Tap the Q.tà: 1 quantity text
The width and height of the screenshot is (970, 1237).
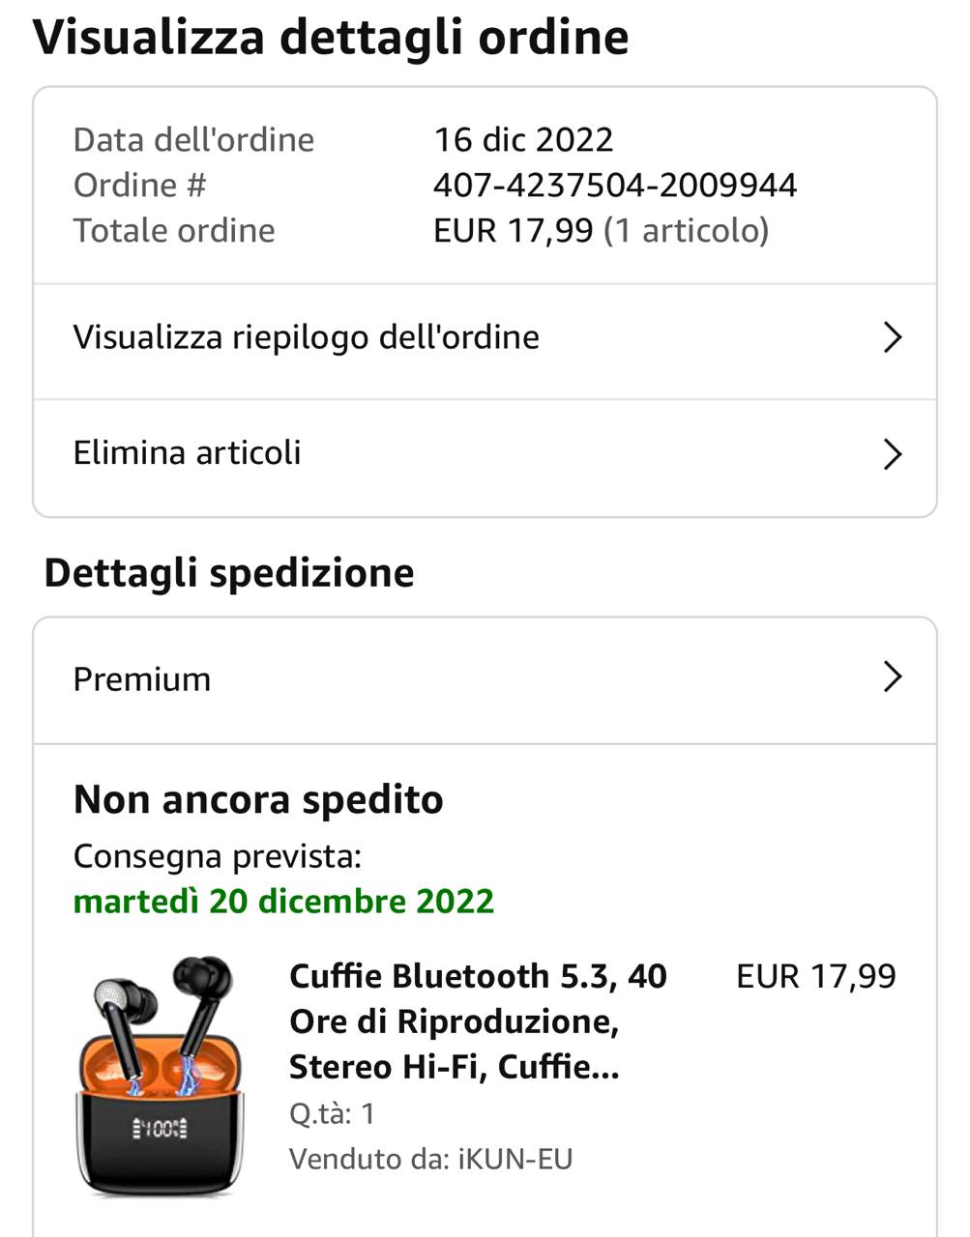point(332,1113)
